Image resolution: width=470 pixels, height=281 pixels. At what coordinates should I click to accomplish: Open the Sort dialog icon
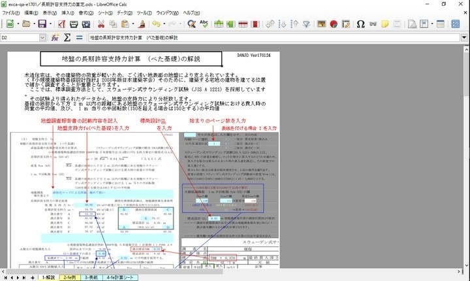[270, 24]
